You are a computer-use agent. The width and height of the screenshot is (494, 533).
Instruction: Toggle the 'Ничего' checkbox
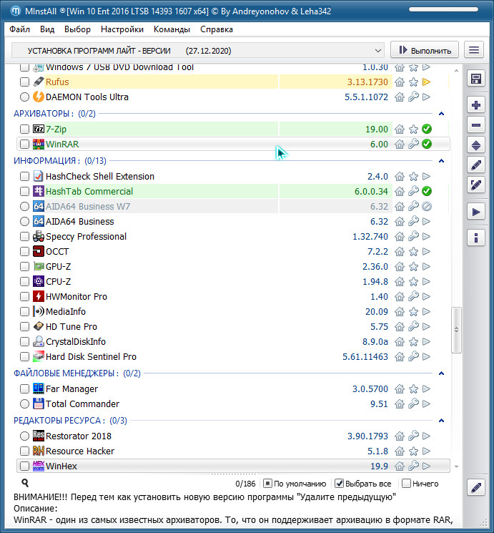[406, 484]
